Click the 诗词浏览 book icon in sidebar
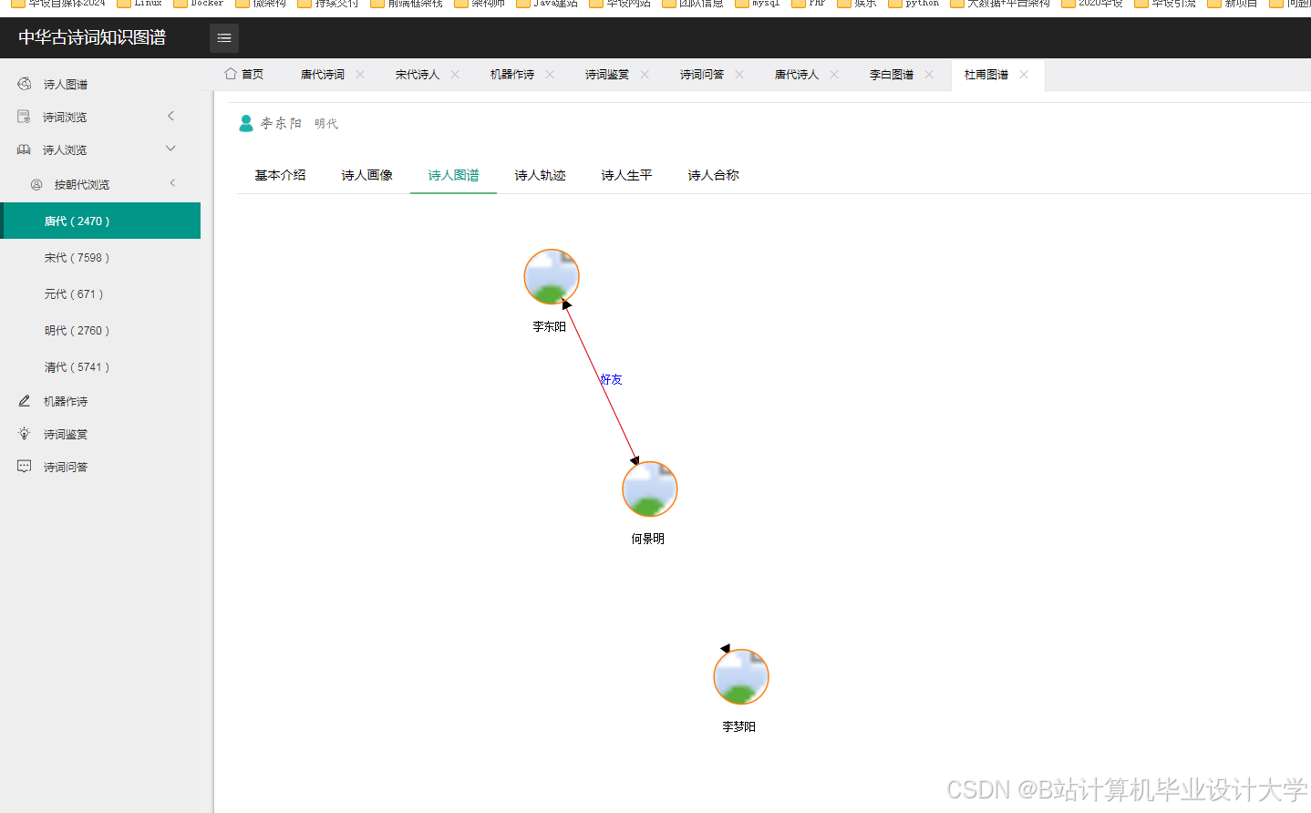The height and width of the screenshot is (813, 1311). (x=24, y=116)
